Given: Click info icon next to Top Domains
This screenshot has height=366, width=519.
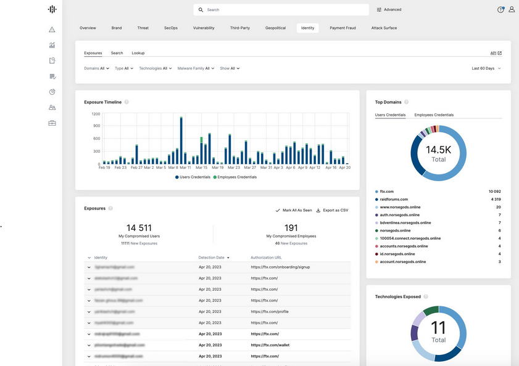Looking at the screenshot, I should 406,102.
